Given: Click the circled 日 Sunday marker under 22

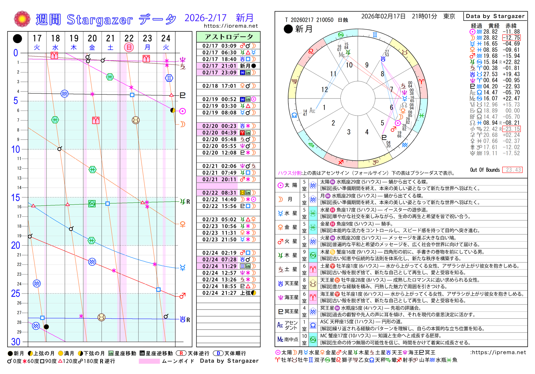Looking at the screenshot, I should [x=129, y=47].
